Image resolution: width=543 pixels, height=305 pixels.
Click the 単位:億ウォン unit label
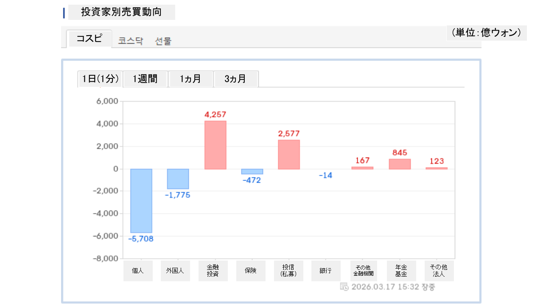pyautogui.click(x=486, y=33)
